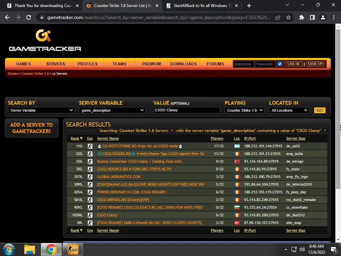
Task: Go back to previous page in Chrome
Action: click(7, 17)
